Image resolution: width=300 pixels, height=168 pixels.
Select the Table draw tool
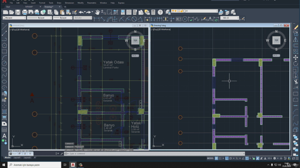tap(4, 130)
